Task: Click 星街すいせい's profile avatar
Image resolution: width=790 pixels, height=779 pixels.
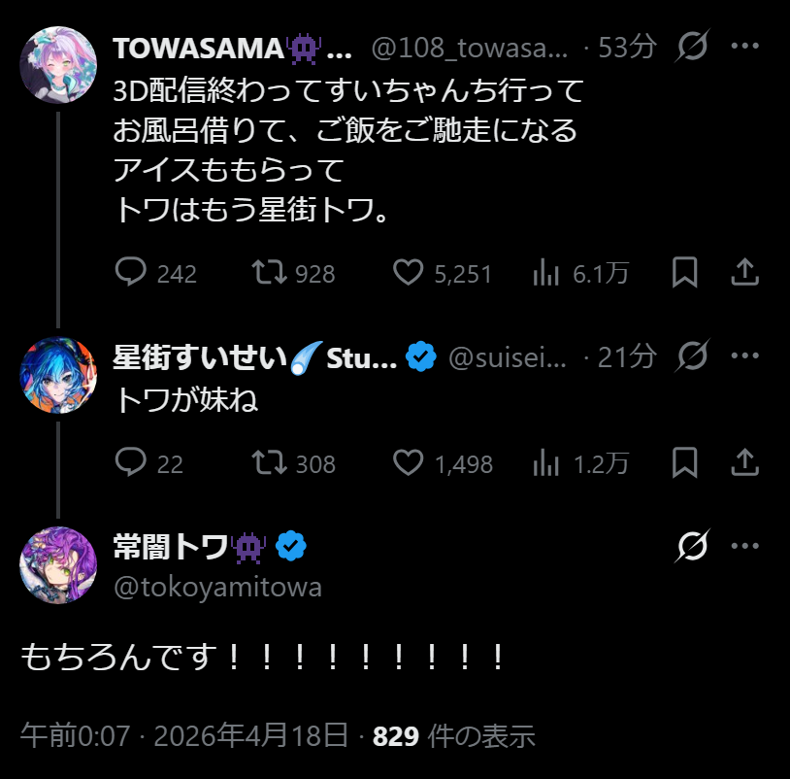Action: click(x=58, y=376)
